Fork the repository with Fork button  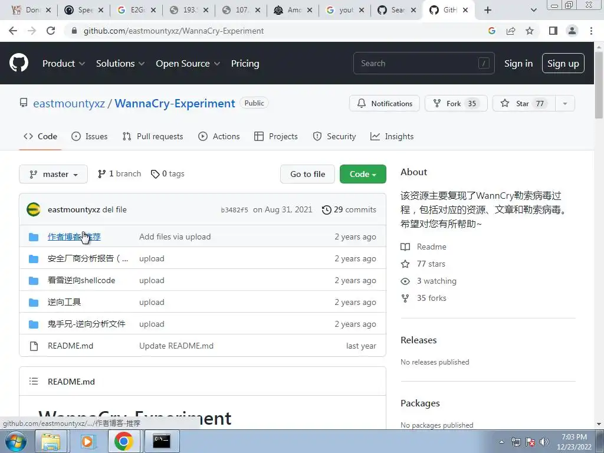coord(456,103)
